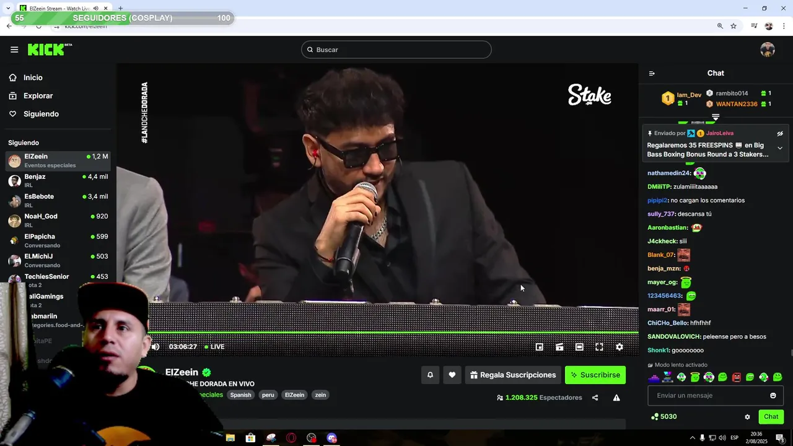Click the share stream icon
793x446 pixels.
(x=595, y=398)
